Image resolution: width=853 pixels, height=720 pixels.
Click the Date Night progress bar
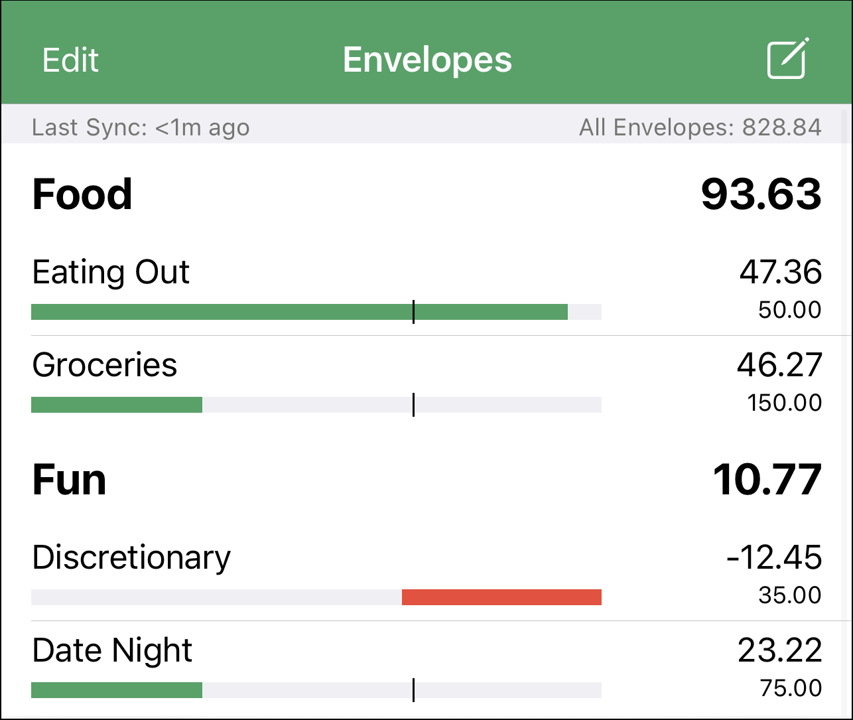[316, 690]
